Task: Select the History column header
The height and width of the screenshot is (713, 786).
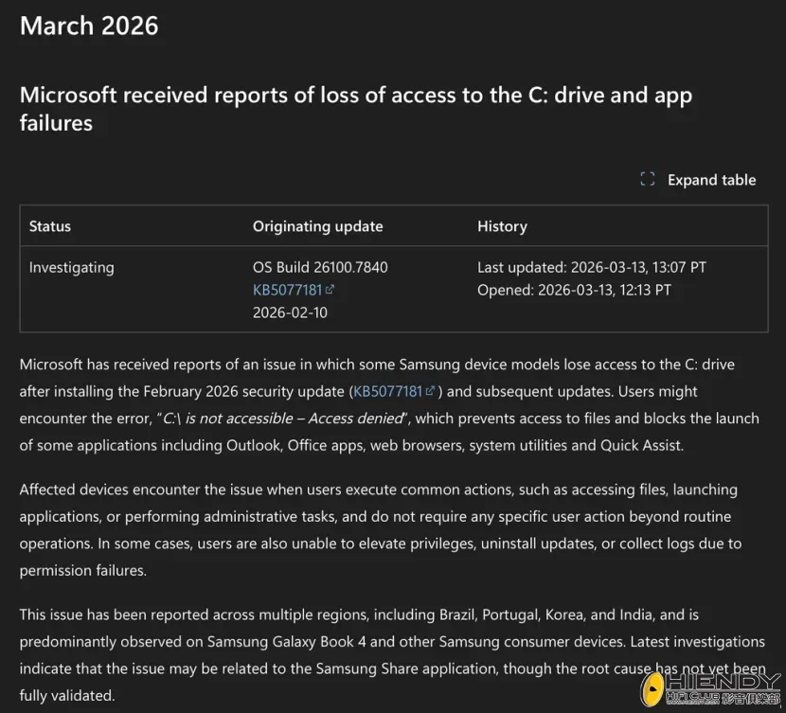Action: (x=502, y=226)
